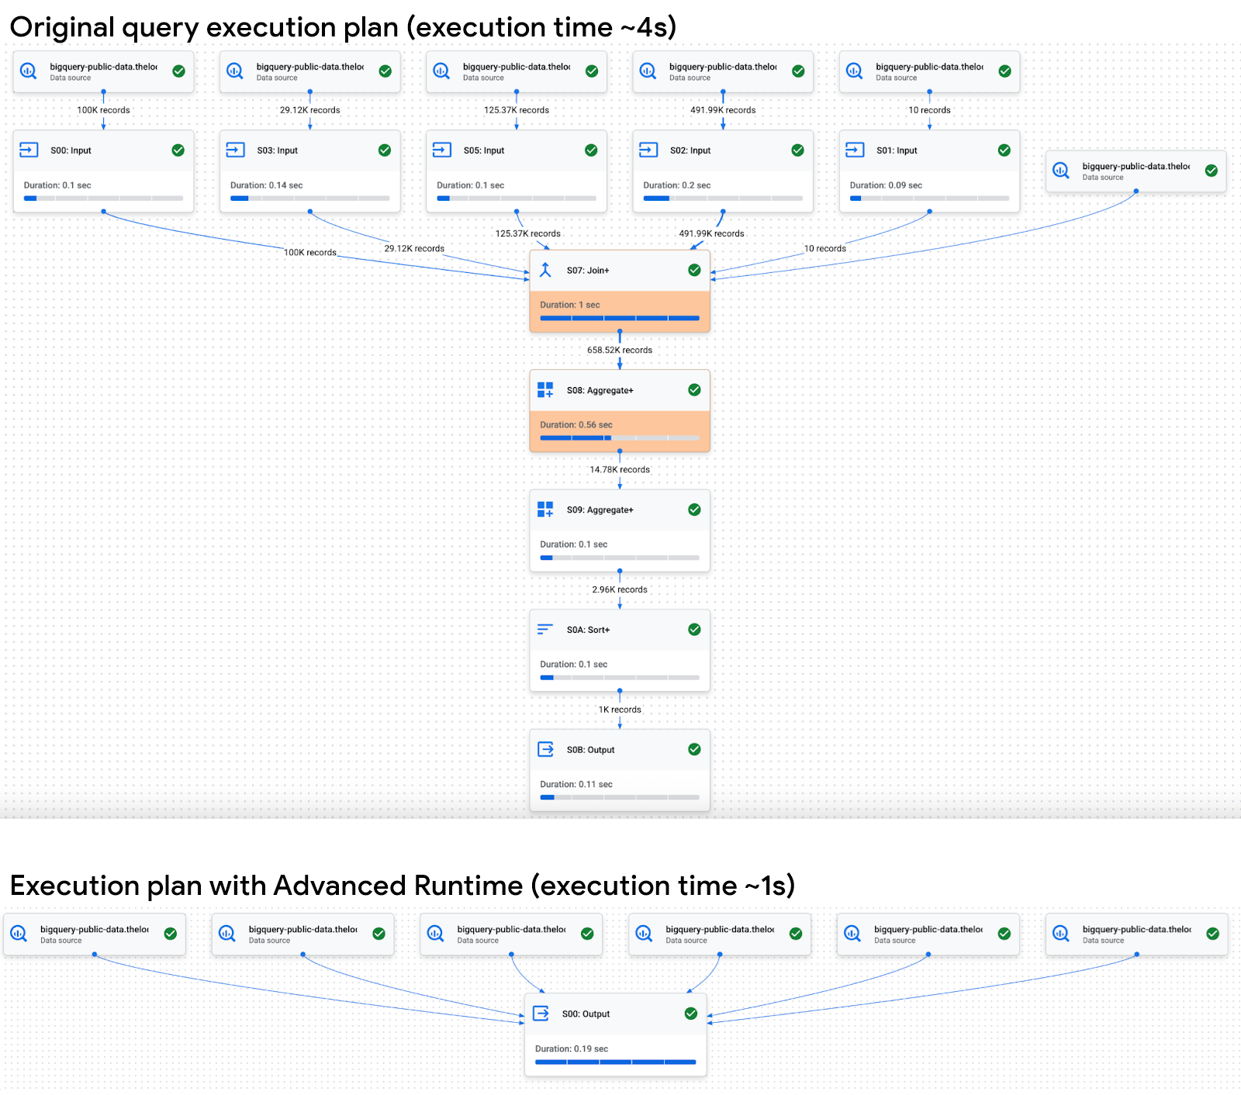Click the input icon on S02: Input stage
The width and height of the screenshot is (1241, 1095).
pos(648,150)
